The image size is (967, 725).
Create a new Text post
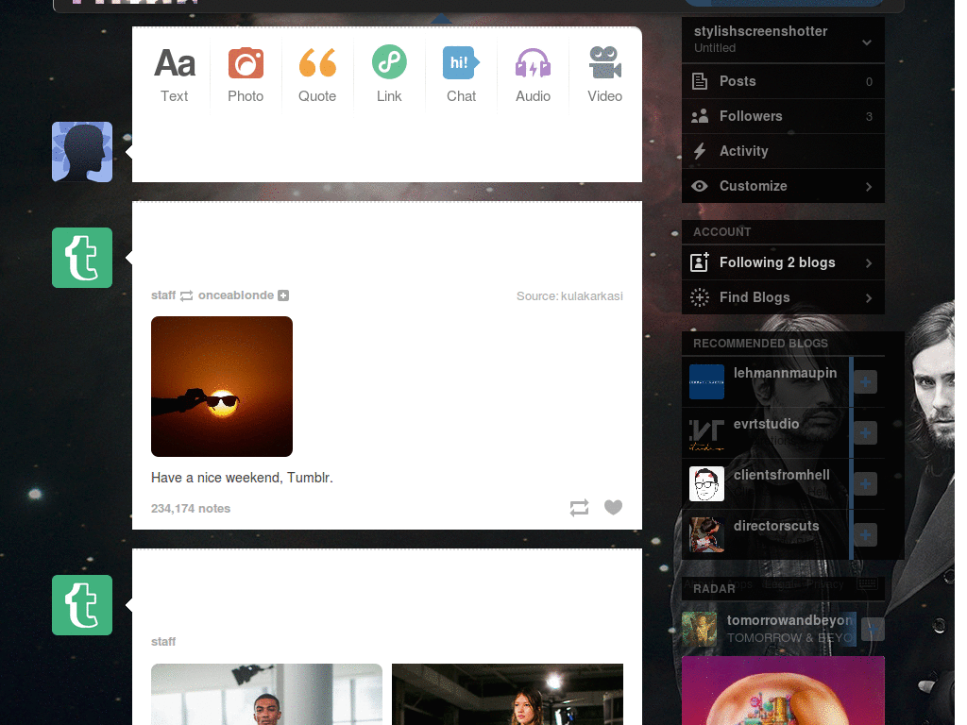pos(175,75)
